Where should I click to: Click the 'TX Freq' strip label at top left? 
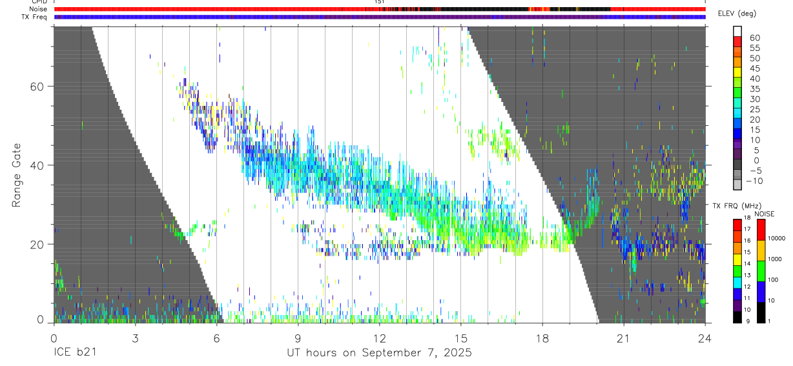pos(35,17)
